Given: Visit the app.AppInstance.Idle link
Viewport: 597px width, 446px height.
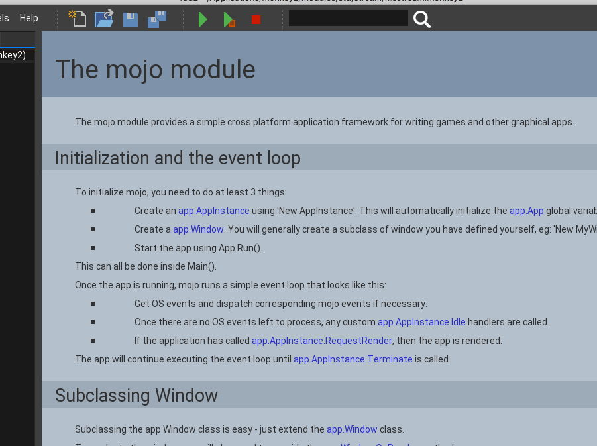Looking at the screenshot, I should tap(421, 322).
